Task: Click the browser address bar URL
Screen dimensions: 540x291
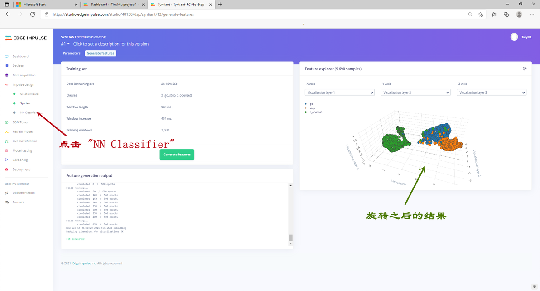Action: pyautogui.click(x=123, y=14)
